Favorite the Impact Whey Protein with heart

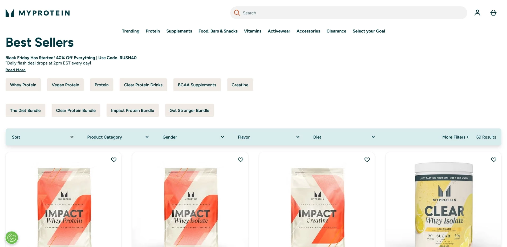click(114, 160)
